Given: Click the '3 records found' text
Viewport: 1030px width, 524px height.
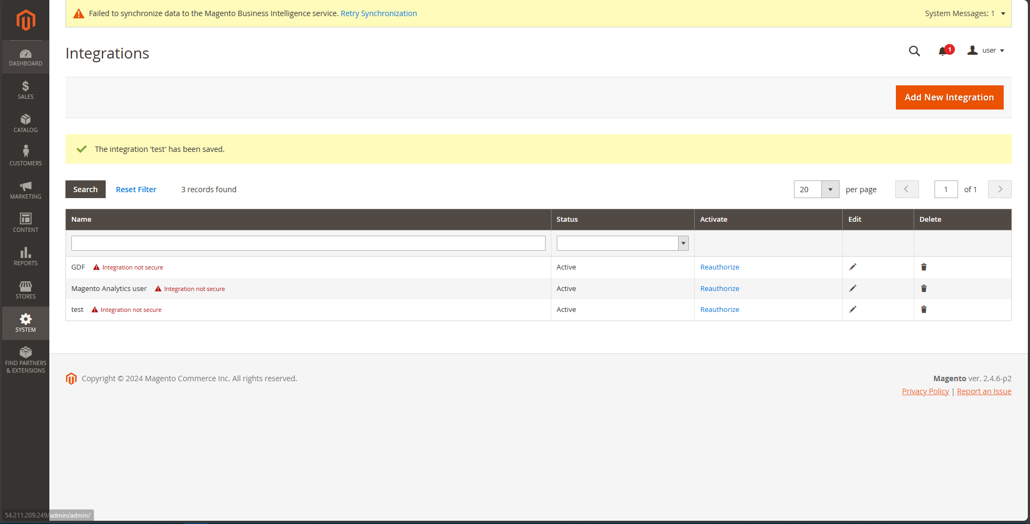Looking at the screenshot, I should coord(209,190).
